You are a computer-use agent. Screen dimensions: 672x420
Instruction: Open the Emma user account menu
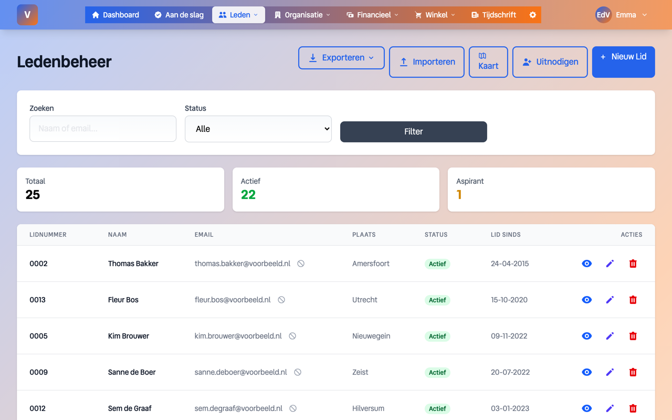(x=622, y=15)
